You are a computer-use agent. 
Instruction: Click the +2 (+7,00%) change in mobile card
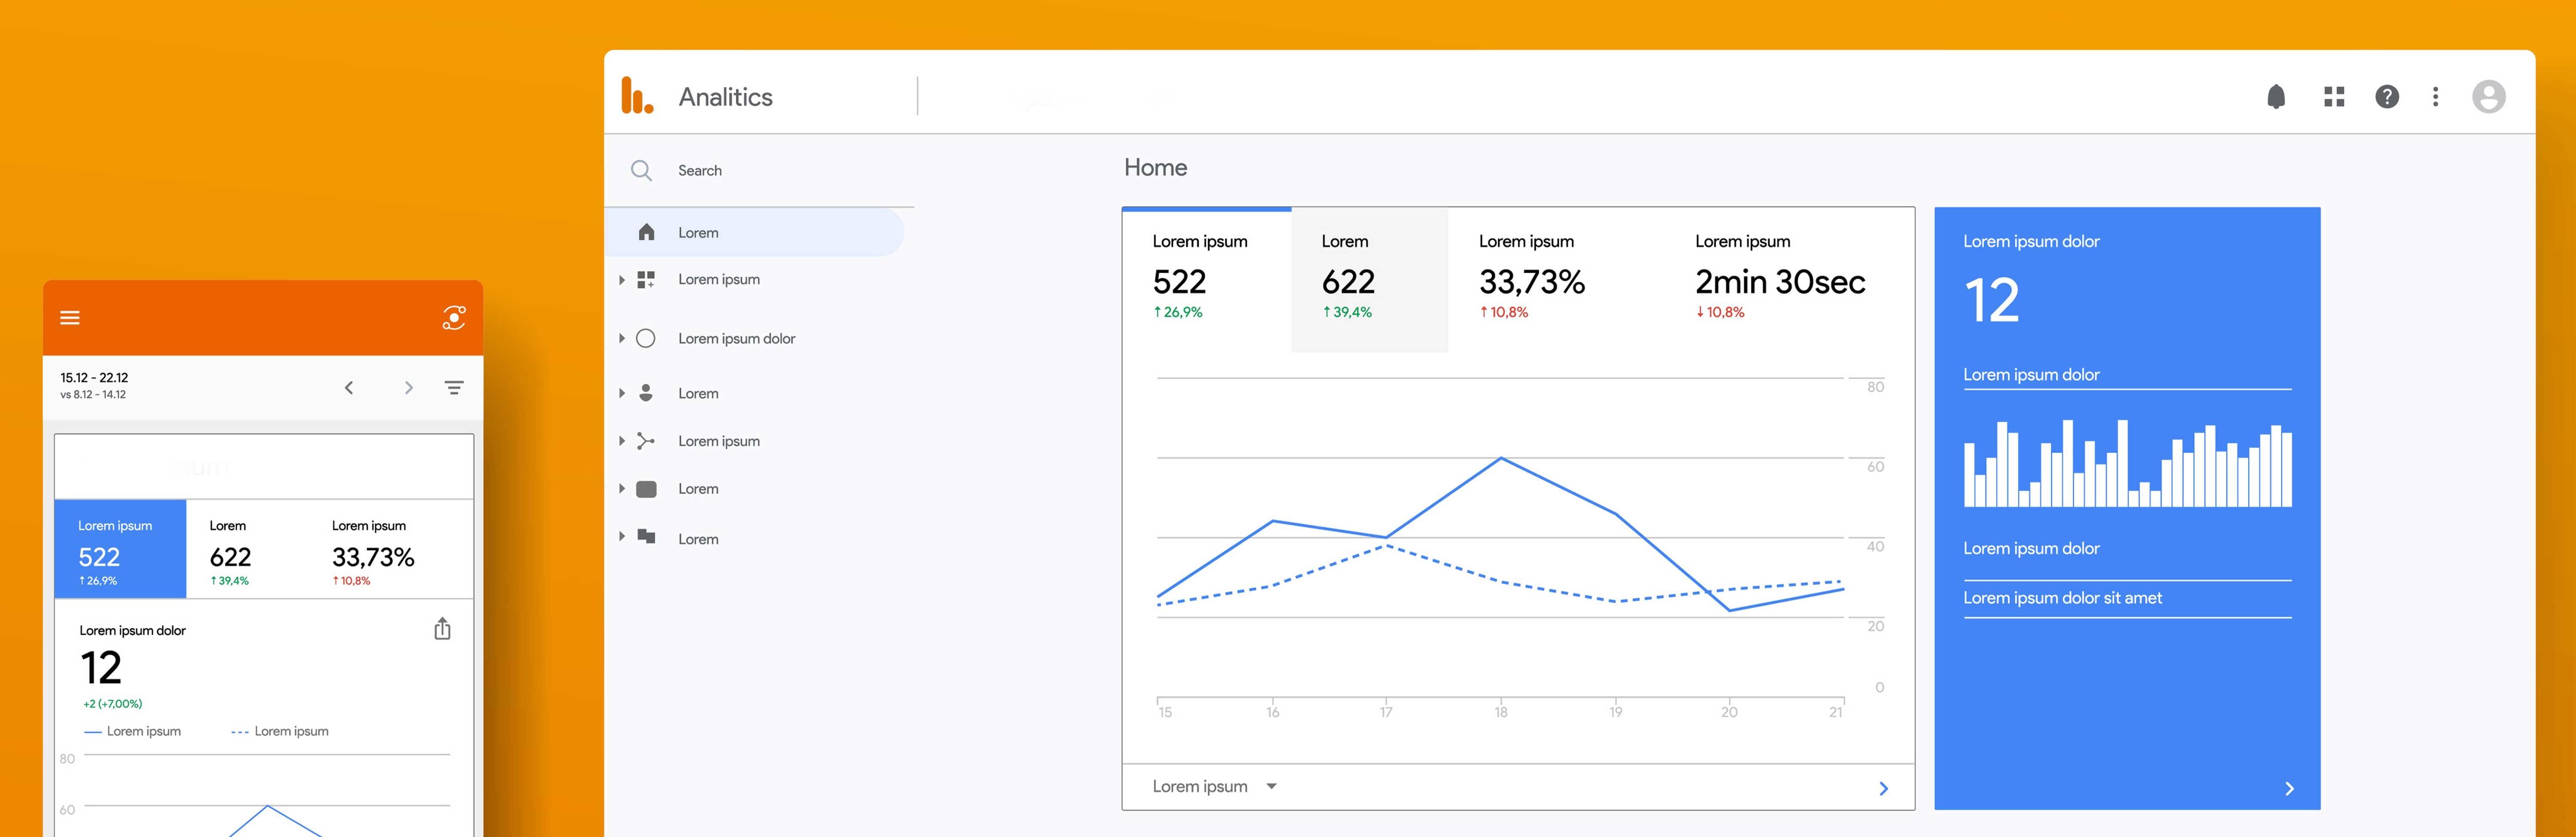point(112,704)
